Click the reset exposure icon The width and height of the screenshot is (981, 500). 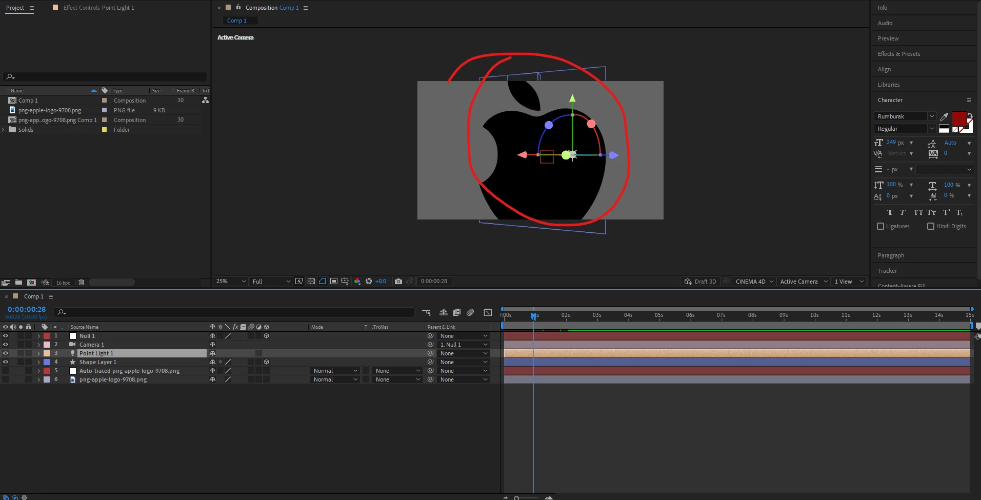click(369, 282)
